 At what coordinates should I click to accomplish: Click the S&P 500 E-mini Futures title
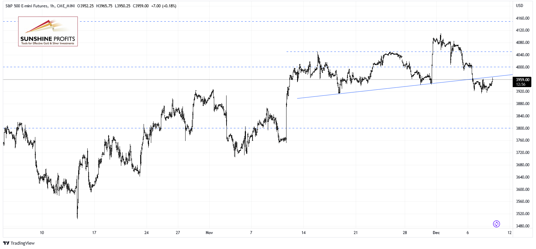point(27,6)
